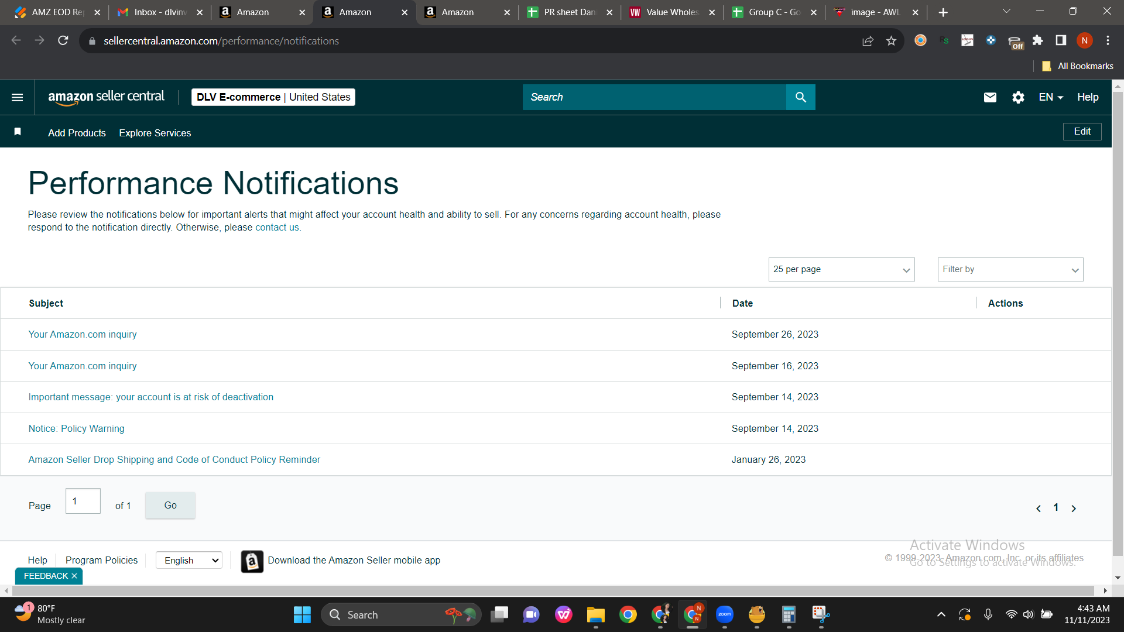
Task: Switch to Value Wholesale tab
Action: click(x=672, y=12)
